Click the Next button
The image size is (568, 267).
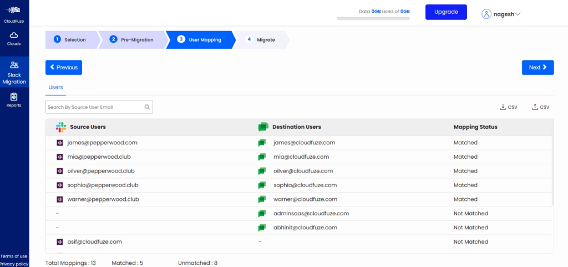[537, 67]
